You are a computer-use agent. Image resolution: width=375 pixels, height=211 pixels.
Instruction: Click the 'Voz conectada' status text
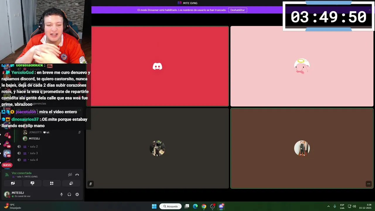(x=21, y=173)
